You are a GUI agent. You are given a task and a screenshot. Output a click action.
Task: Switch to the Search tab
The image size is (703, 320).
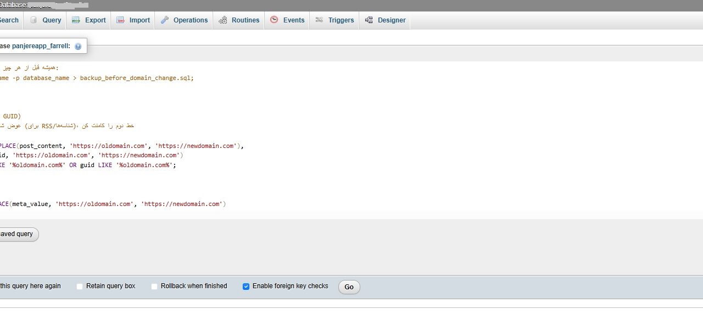[x=9, y=20]
